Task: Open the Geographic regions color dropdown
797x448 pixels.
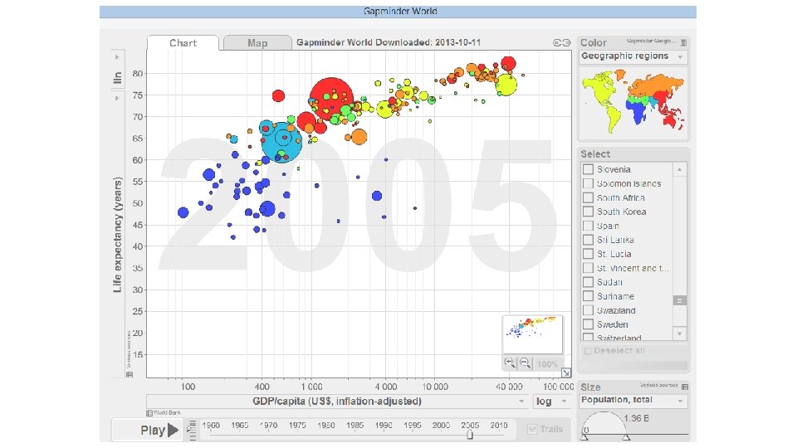Action: coord(633,56)
